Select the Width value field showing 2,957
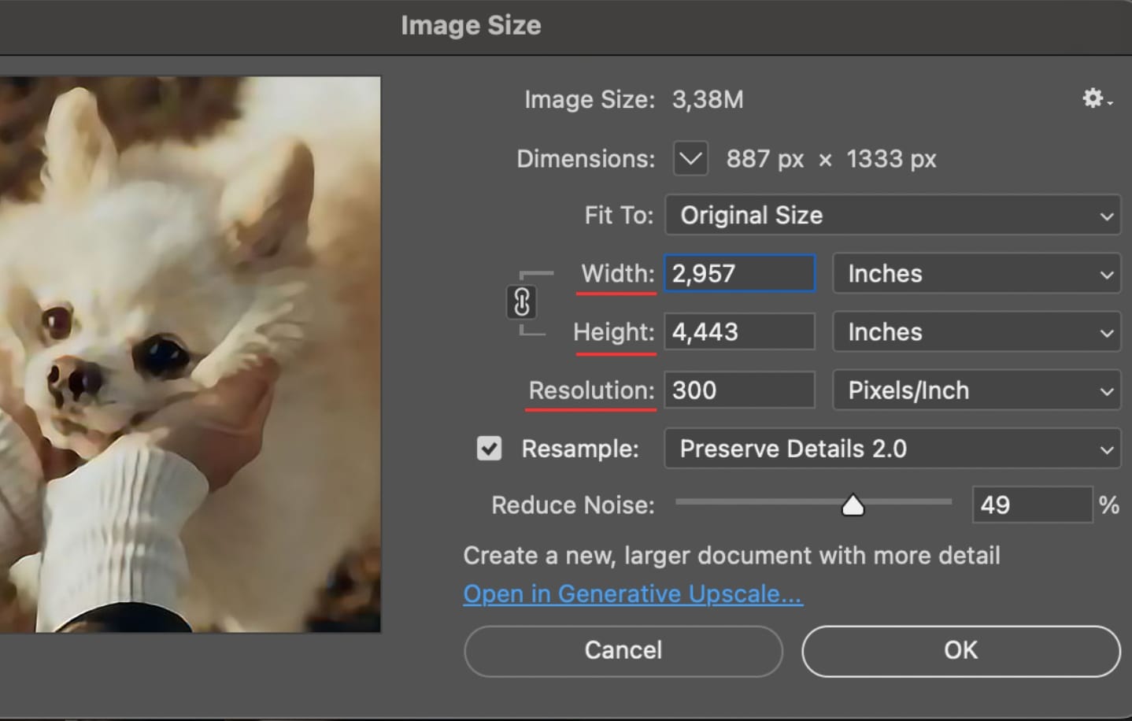The width and height of the screenshot is (1132, 721). 738,273
